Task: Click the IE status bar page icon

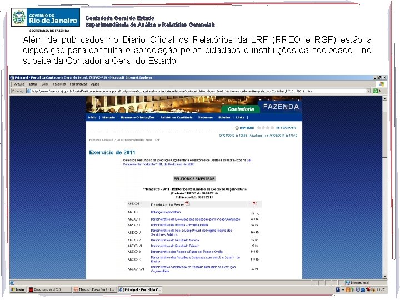Action: [x=12, y=283]
